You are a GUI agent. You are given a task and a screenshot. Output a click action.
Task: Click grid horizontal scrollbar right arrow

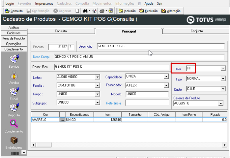click(x=225, y=145)
